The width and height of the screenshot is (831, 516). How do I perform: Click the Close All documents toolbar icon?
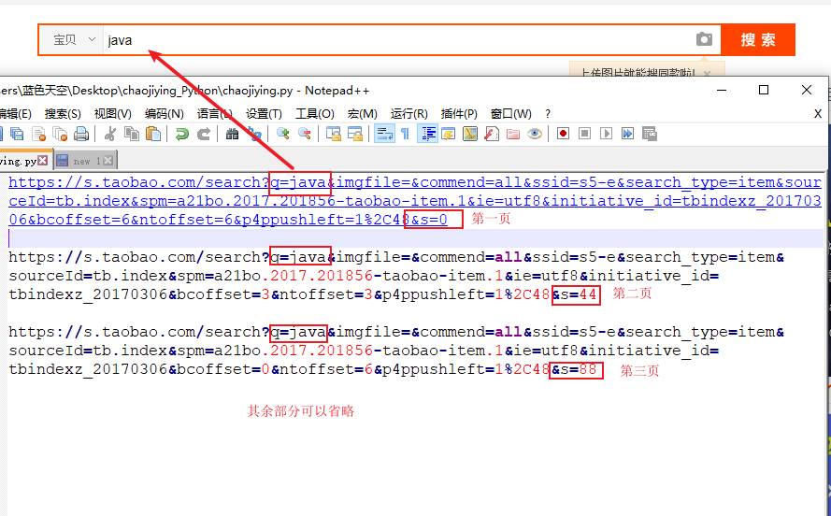click(x=60, y=134)
